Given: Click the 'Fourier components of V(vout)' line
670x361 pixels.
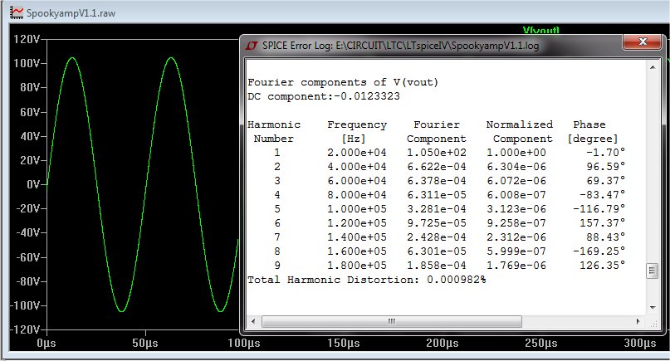Looking at the screenshot, I should point(343,82).
